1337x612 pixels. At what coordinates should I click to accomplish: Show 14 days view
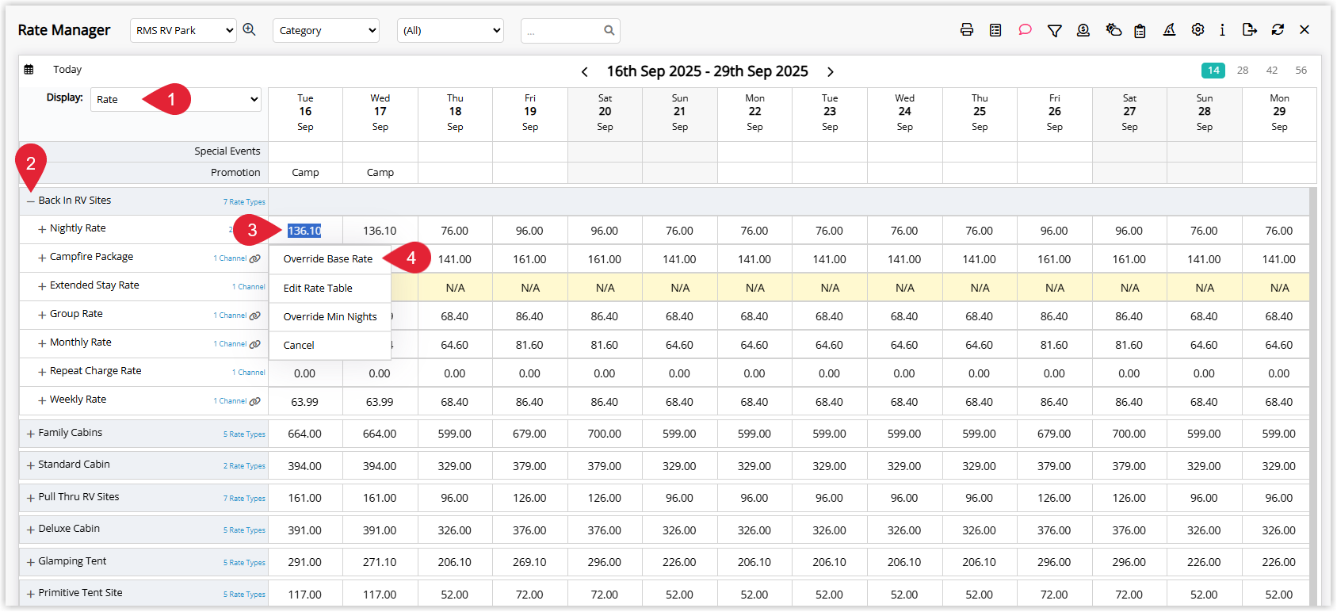[x=1213, y=71]
